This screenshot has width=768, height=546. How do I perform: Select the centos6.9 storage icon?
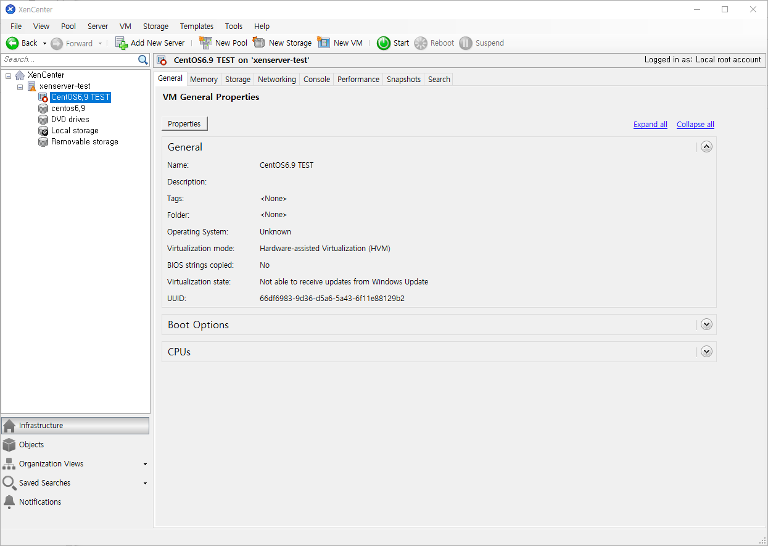(x=43, y=109)
